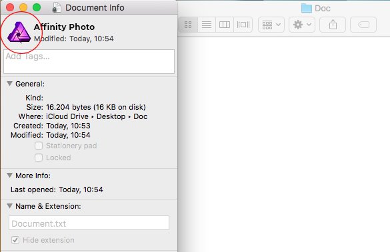Image resolution: width=390 pixels, height=252 pixels.
Task: Close the Document Info window
Action: point(10,7)
